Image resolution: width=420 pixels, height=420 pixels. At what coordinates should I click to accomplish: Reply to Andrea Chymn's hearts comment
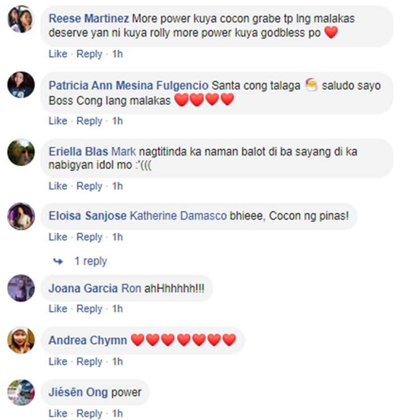(89, 362)
